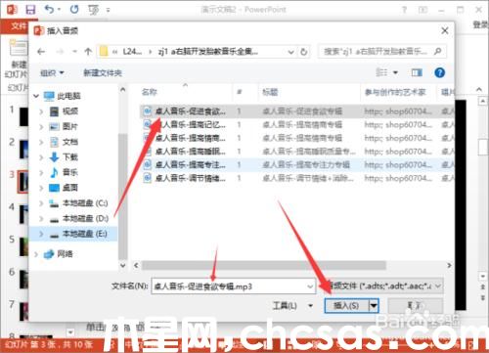Open the 工具(L) dropdown
The width and height of the screenshot is (489, 353).
[292, 305]
